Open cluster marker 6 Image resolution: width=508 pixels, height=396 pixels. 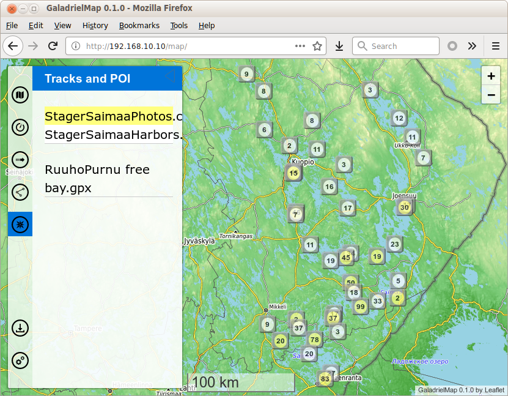coord(264,130)
